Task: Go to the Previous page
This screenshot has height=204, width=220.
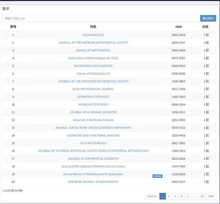Action: (152, 196)
